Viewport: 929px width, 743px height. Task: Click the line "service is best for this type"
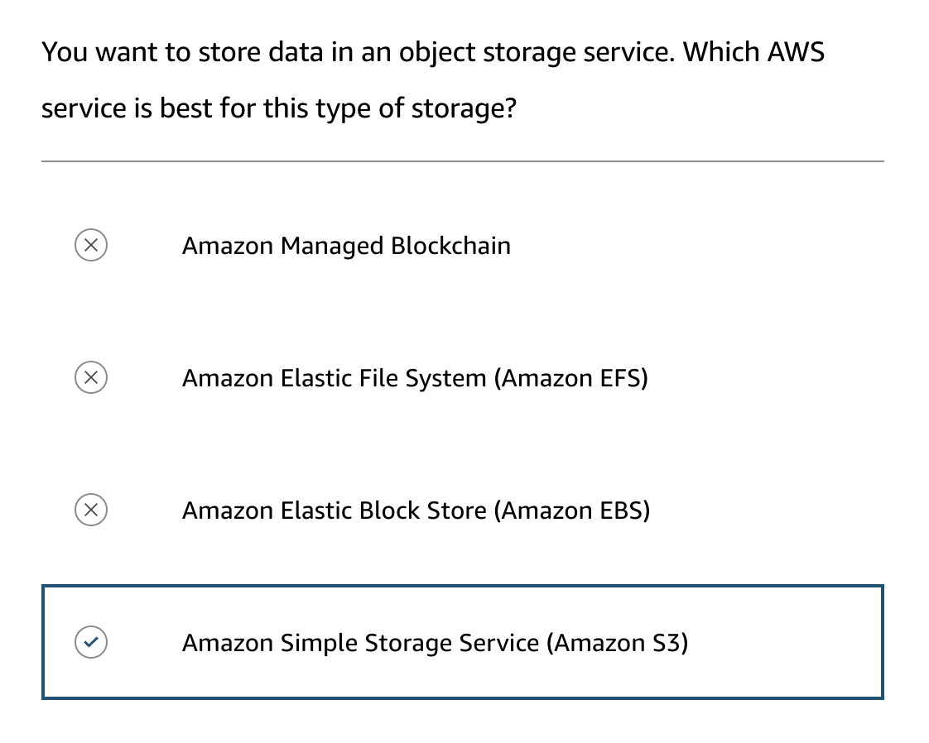(278, 108)
